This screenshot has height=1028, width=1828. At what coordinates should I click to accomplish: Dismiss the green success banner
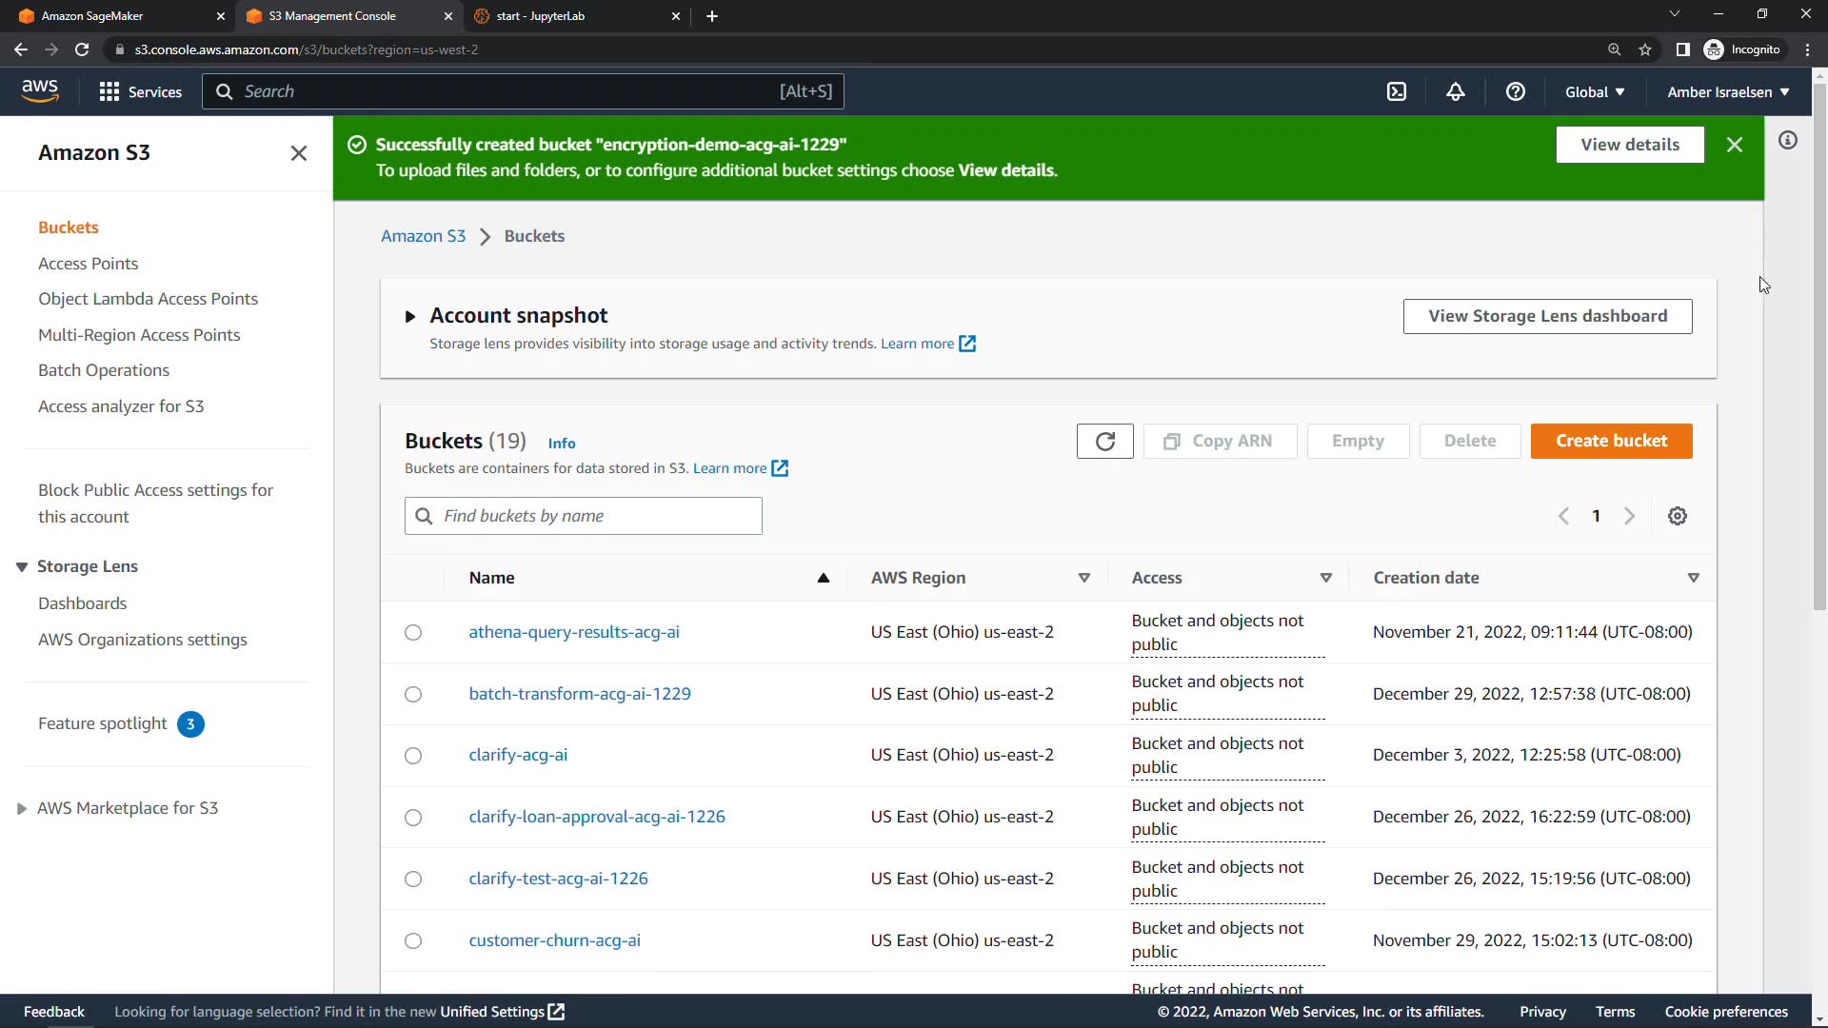pyautogui.click(x=1735, y=145)
